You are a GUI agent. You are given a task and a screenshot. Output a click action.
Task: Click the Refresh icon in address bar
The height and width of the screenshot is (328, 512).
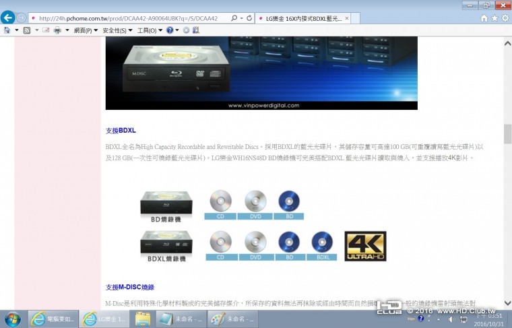coord(249,18)
